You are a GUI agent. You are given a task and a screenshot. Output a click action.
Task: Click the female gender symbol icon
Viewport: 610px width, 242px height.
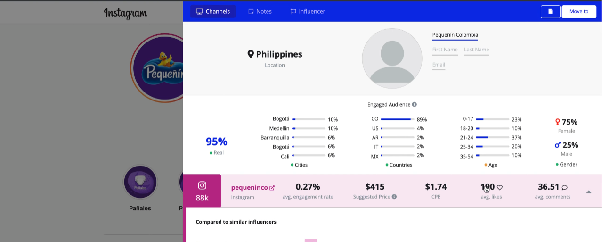pyautogui.click(x=558, y=122)
